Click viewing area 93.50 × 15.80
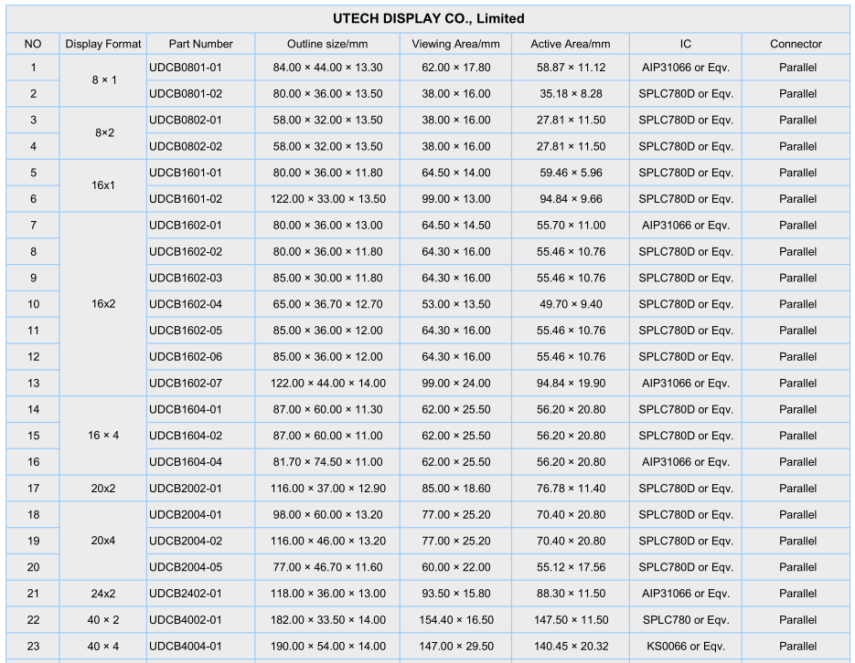 click(x=456, y=594)
